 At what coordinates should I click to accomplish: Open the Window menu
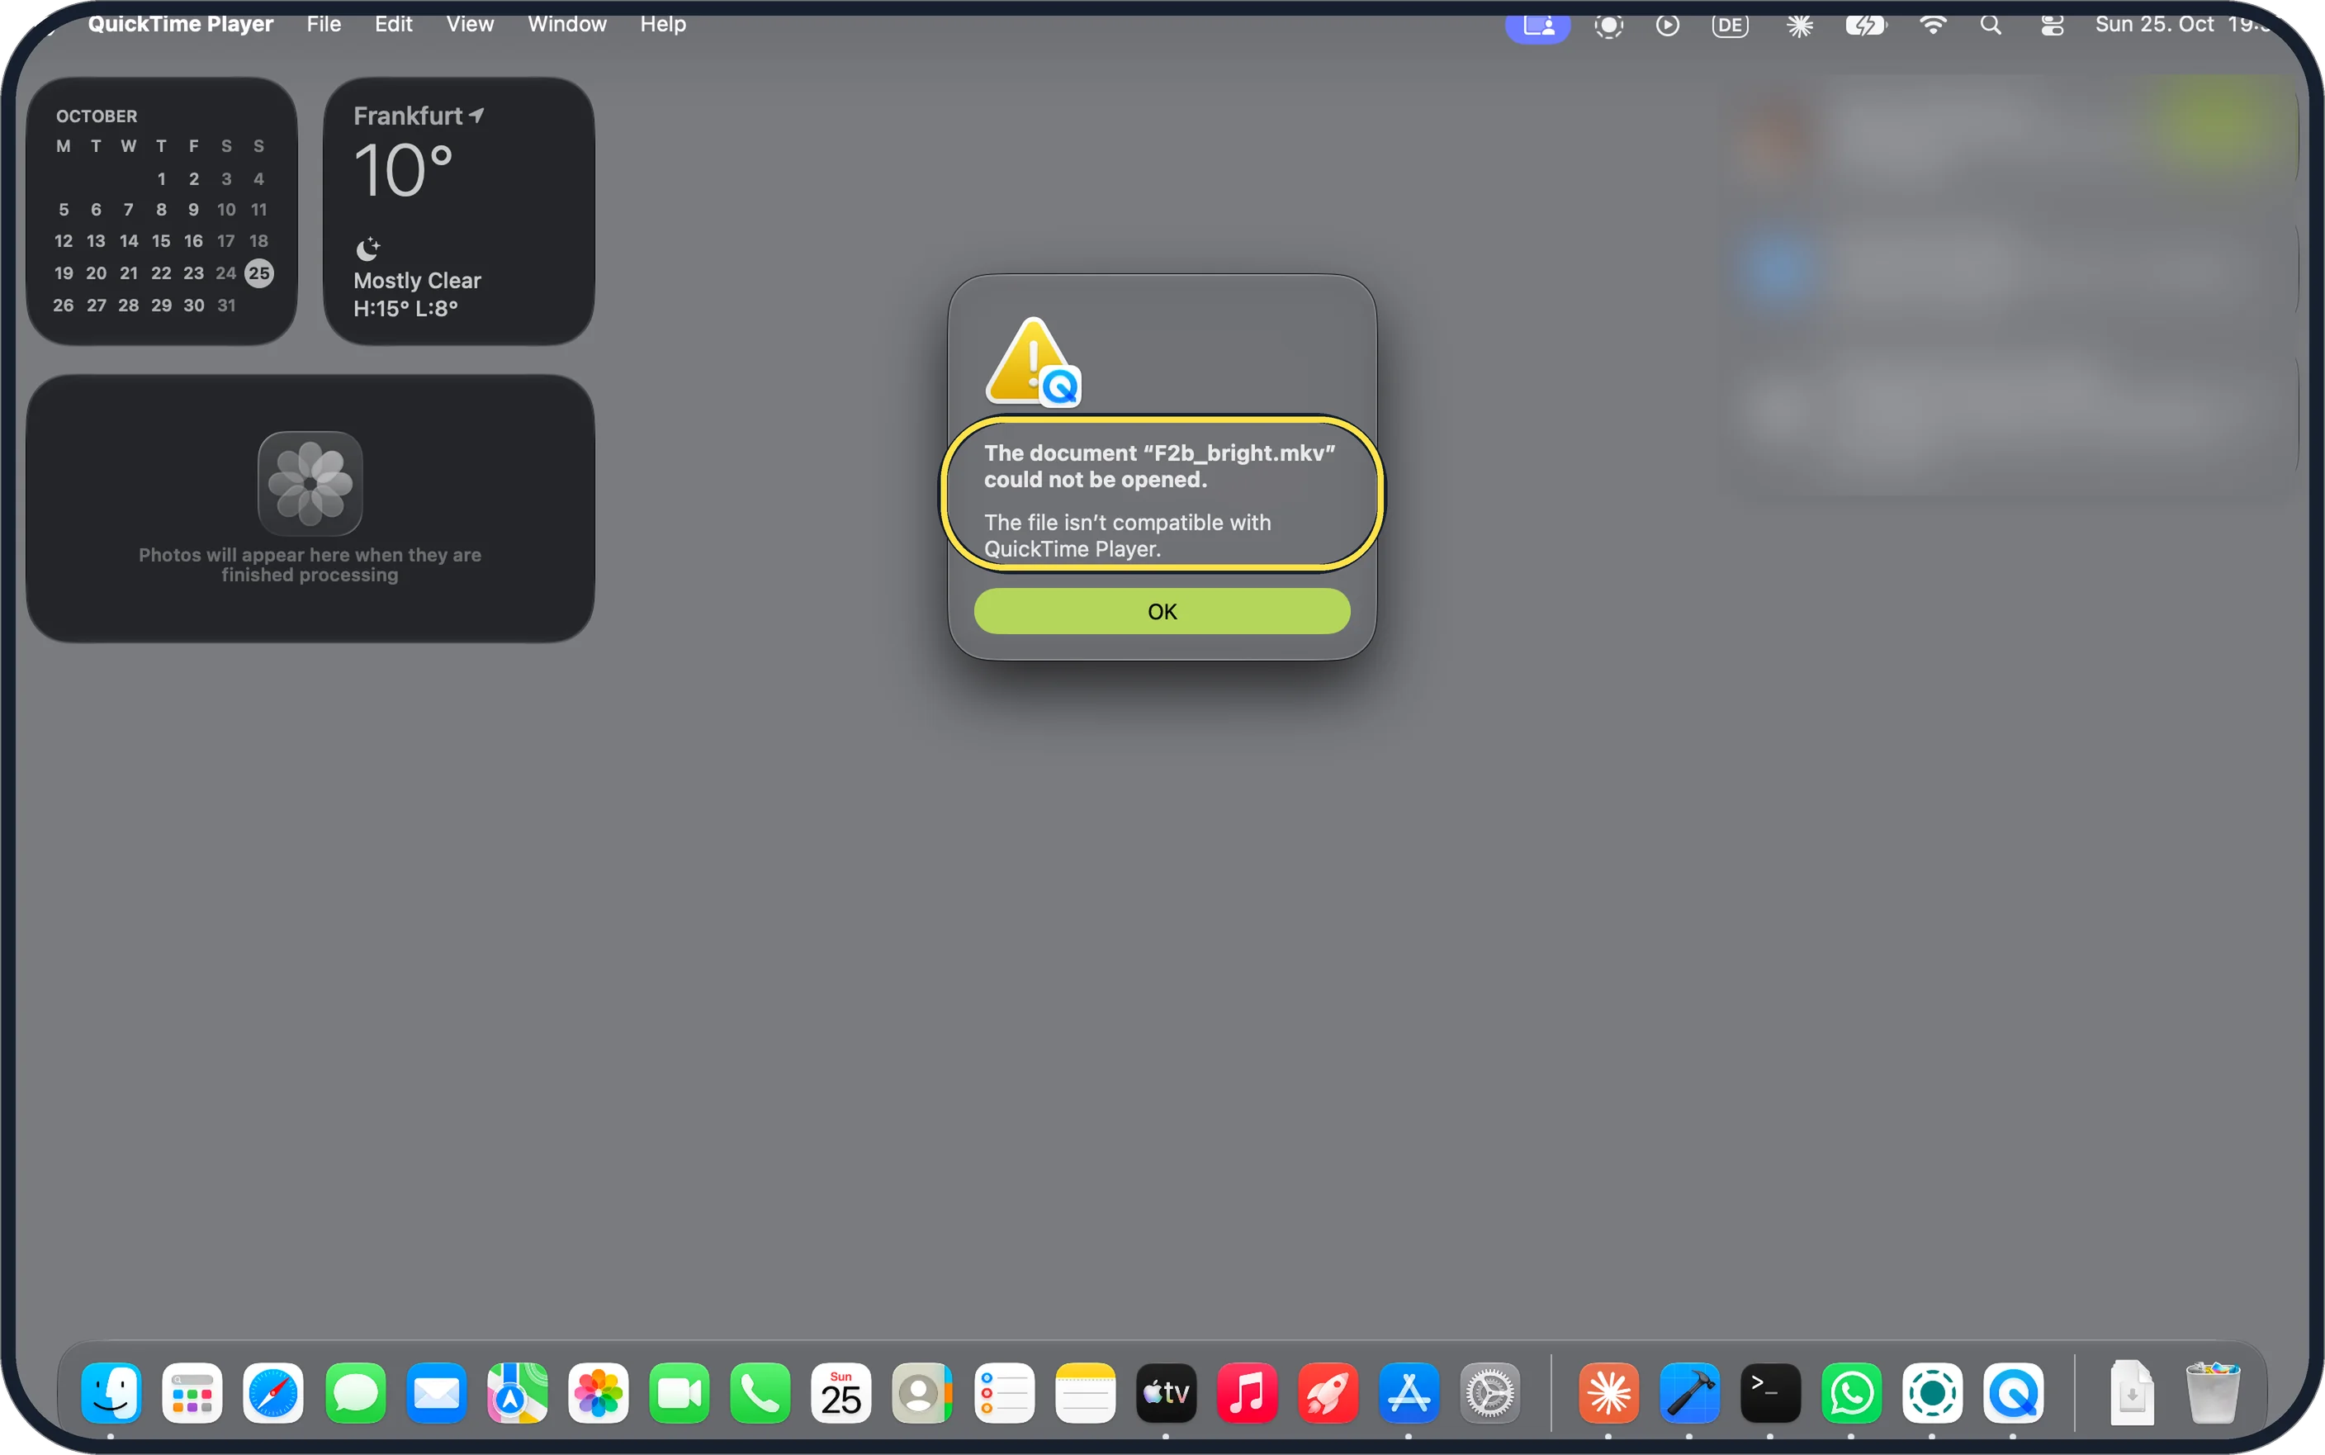click(566, 24)
